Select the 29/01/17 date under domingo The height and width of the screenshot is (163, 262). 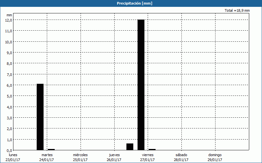pyautogui.click(x=215, y=160)
